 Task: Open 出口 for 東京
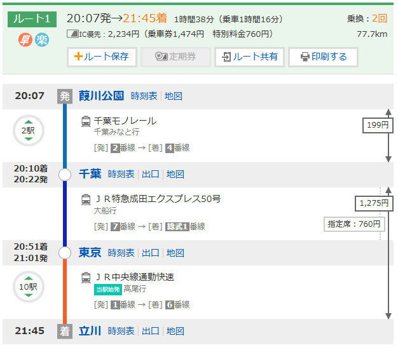[151, 253]
